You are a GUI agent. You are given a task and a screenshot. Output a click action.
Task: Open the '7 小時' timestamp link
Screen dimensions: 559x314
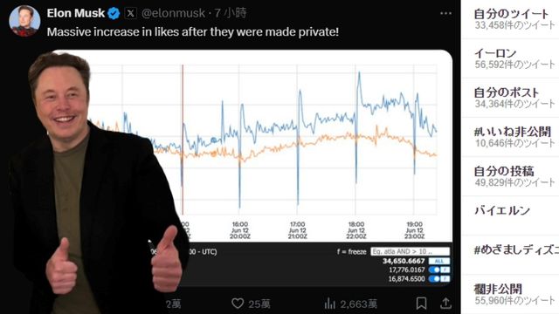[x=231, y=14]
